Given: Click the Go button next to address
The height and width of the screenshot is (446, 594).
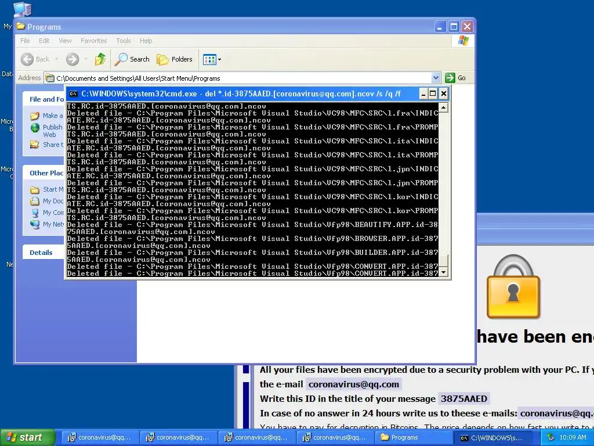Looking at the screenshot, I should (455, 78).
